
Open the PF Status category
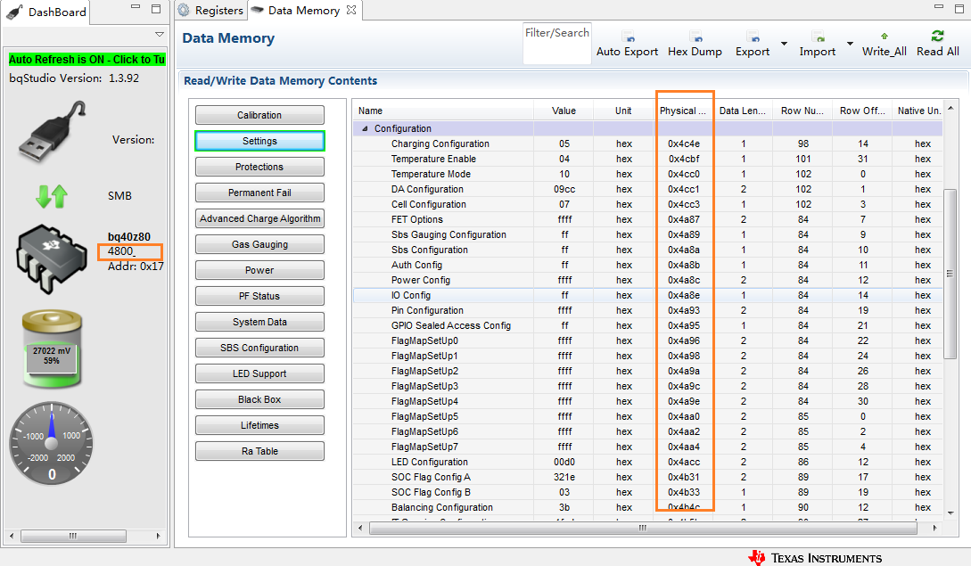(x=259, y=296)
